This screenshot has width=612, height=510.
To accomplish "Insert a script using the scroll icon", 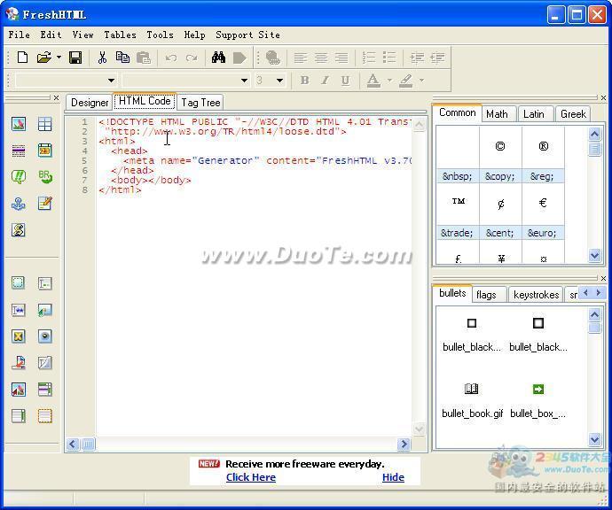I will click(19, 230).
